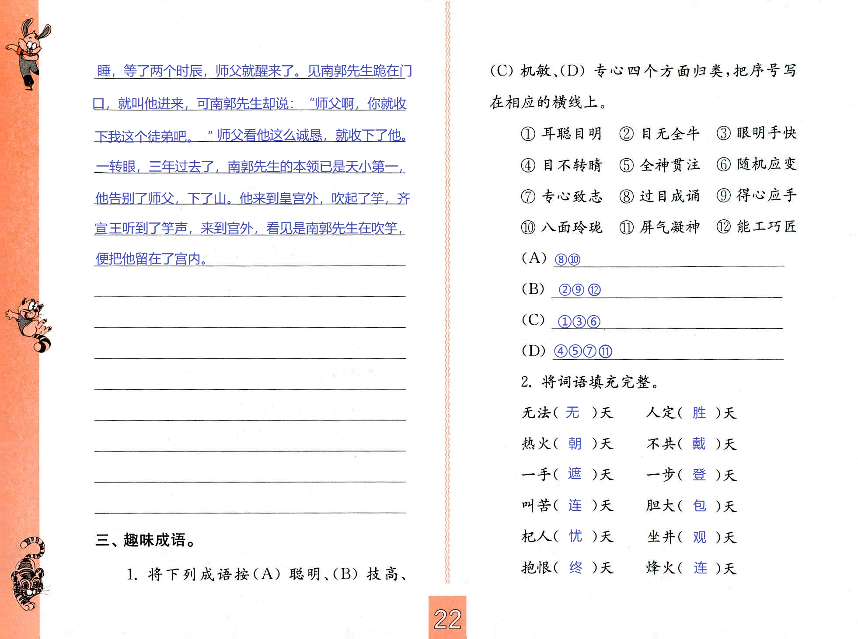
Task: Click the page number 22
Action: 447,619
